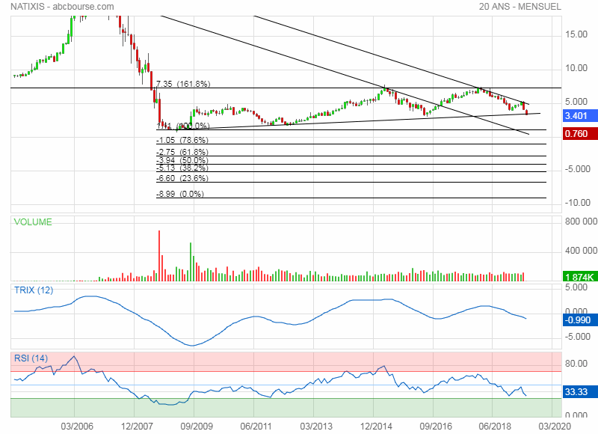Image resolution: width=598 pixels, height=434 pixels.
Task: Select the blue 3.401 price tag
Action: click(580, 116)
